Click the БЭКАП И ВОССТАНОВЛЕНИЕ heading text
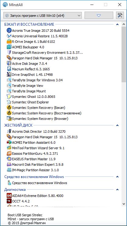 click(29, 24)
